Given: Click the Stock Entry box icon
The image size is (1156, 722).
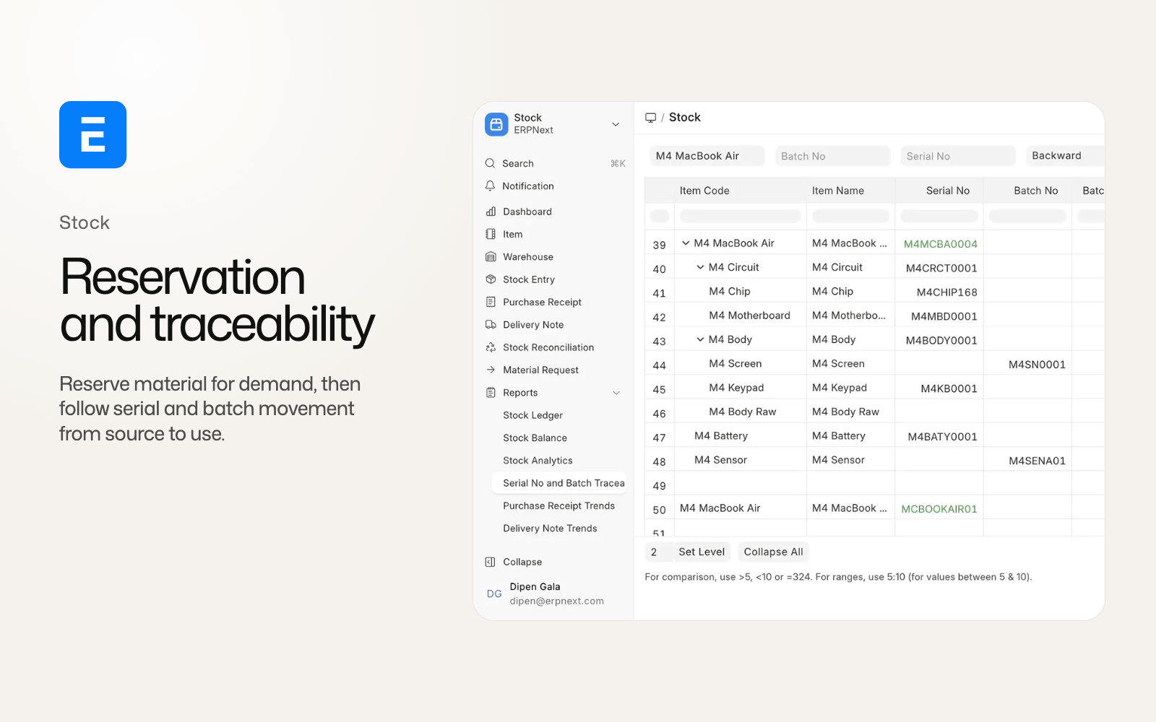Looking at the screenshot, I should 491,279.
